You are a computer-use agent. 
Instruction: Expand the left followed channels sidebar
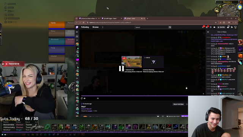pyautogui.click(x=77, y=32)
